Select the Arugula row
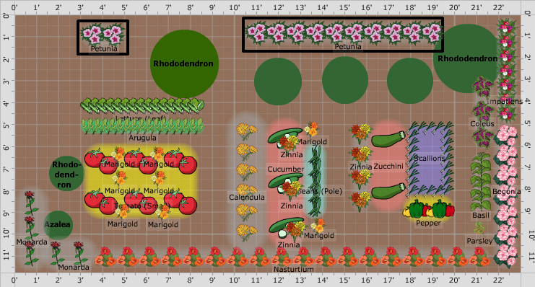 tap(142, 125)
